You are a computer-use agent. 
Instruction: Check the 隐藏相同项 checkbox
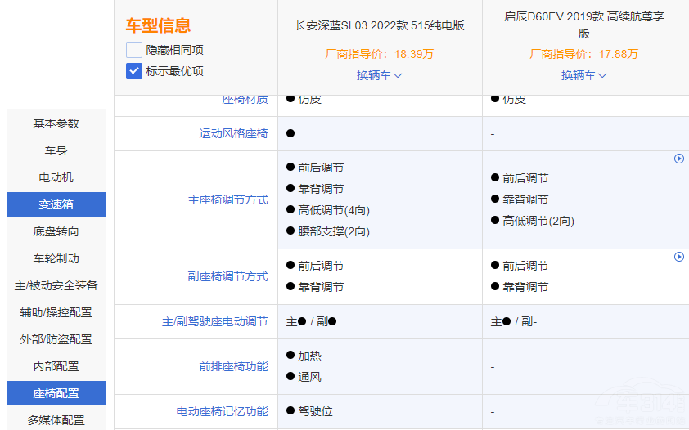[134, 50]
